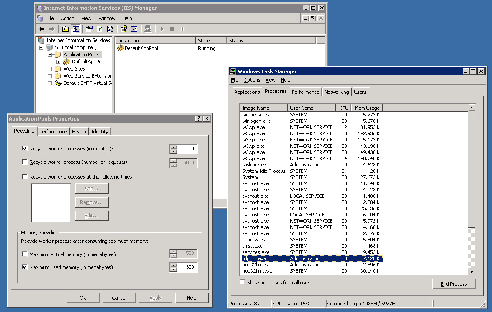The width and height of the screenshot is (492, 312).
Task: Check Recycle worker processes at the following times
Action: point(25,177)
